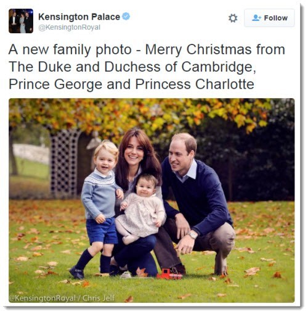Open the Kensington Palace display name link
Viewport: 308px width, 314px height.
click(x=79, y=17)
